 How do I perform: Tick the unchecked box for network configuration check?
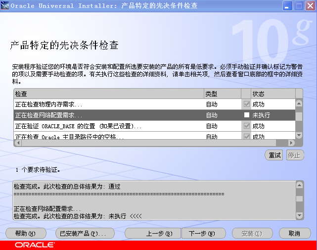coord(246,115)
